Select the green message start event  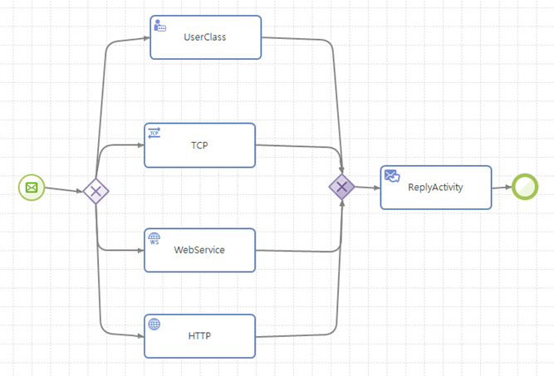(x=31, y=188)
